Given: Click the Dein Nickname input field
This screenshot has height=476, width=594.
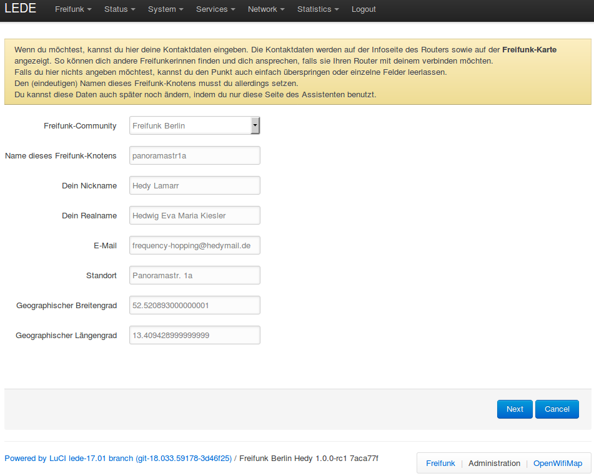Looking at the screenshot, I should click(x=194, y=185).
